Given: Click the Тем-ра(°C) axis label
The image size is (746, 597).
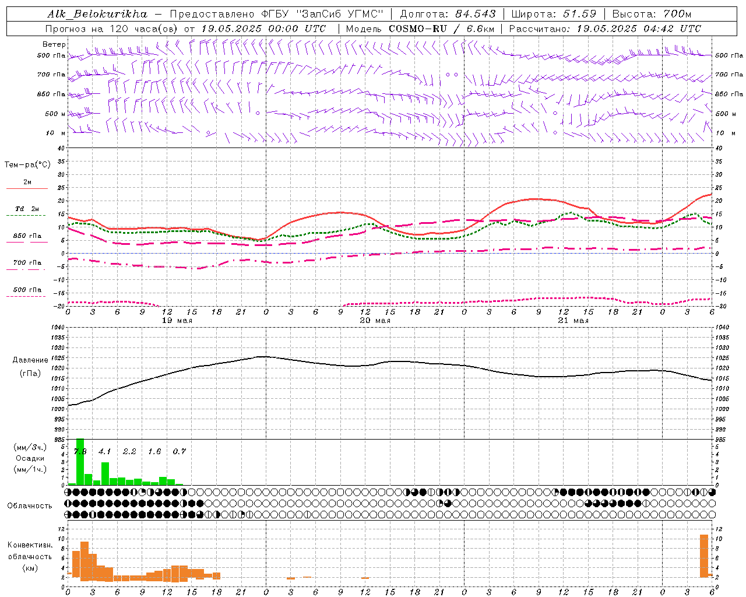Looking at the screenshot, I should tap(27, 165).
